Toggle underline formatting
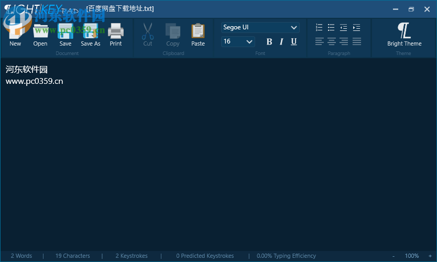This screenshot has width=437, height=262. tap(294, 41)
